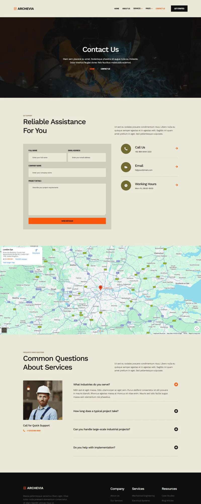The width and height of the screenshot is (201, 504).
Task: Expand 'Do you help with implementation?' question
Action: pos(176,447)
